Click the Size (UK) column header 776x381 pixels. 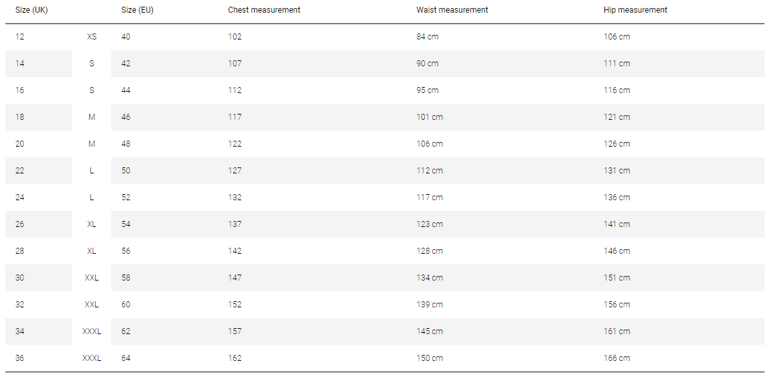tap(31, 10)
